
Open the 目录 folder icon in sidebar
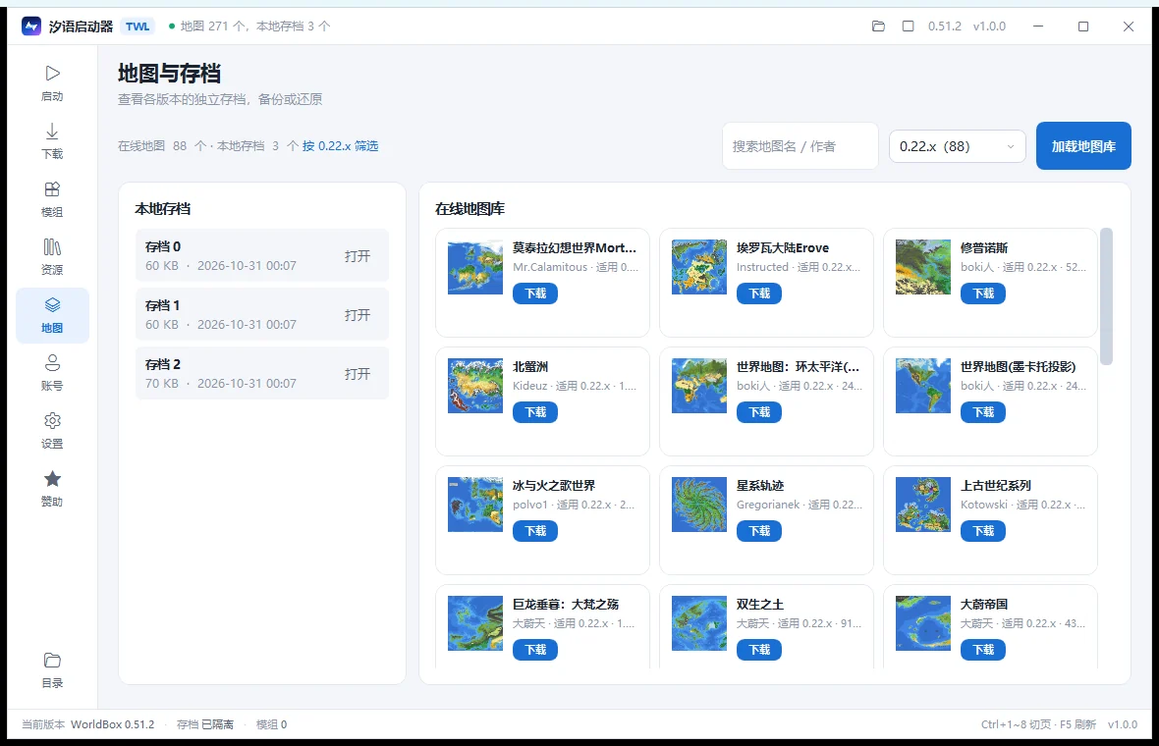coord(52,660)
